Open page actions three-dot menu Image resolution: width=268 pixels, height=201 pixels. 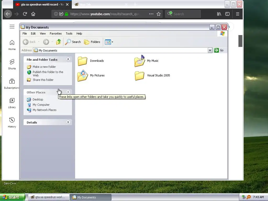pos(151,14)
